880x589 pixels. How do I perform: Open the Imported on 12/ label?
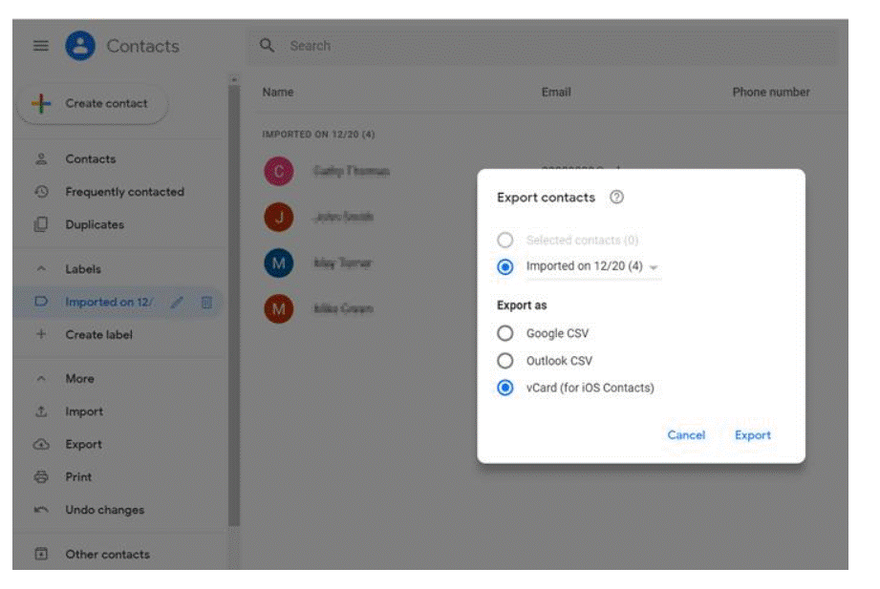[x=109, y=302]
